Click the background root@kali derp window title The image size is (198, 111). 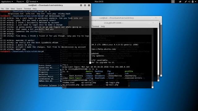point(116,18)
